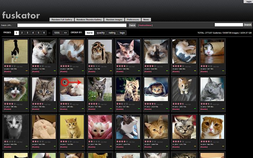253x158 pixels.
Task: Order galleries by quality
Action: 100,33
